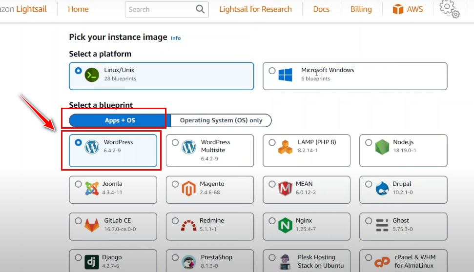
Task: Click the Joomla version '4.3.4-11' text
Action: (112, 193)
